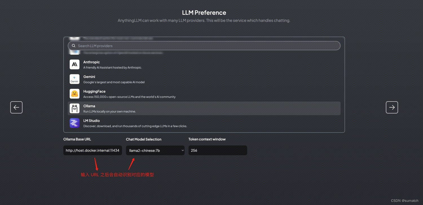Image resolution: width=423 pixels, height=205 pixels.
Task: Continue with the right arrow button
Action: coord(392,107)
